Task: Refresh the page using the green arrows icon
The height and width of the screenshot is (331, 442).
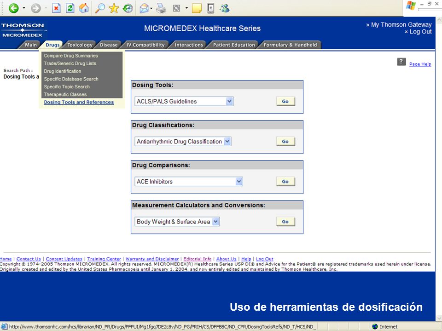Action: tap(70, 8)
